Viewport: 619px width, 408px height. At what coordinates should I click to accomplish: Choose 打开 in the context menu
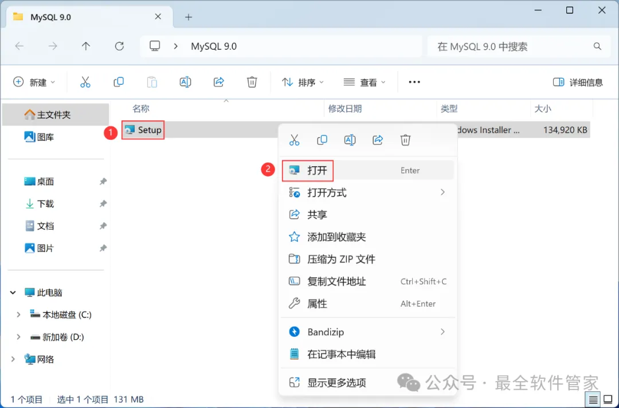368,170
